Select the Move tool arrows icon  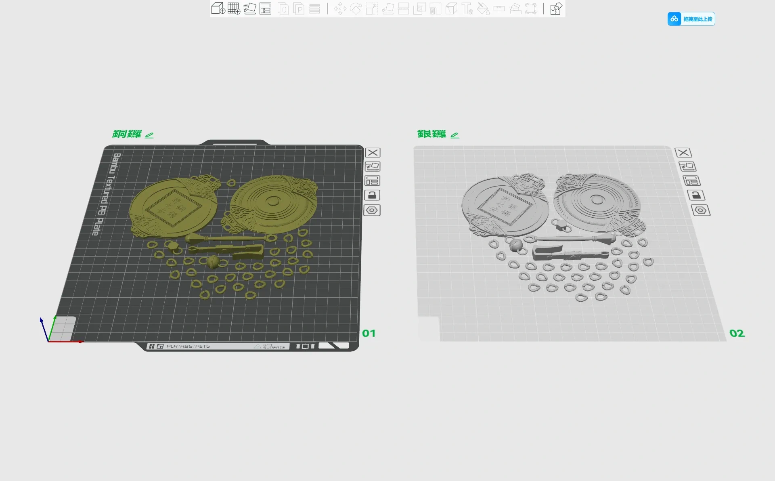[x=340, y=8]
